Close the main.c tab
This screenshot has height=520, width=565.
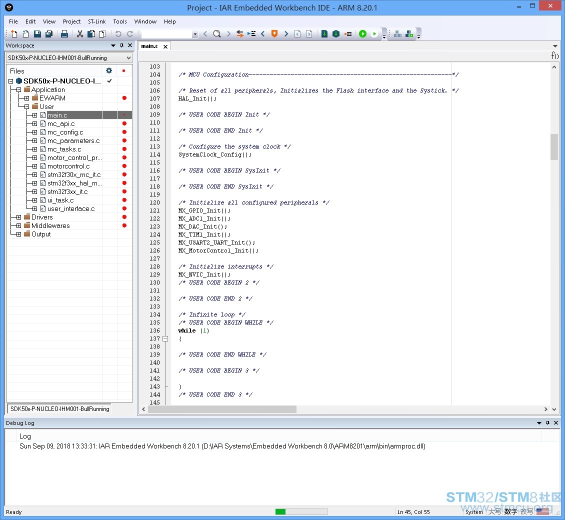point(165,46)
